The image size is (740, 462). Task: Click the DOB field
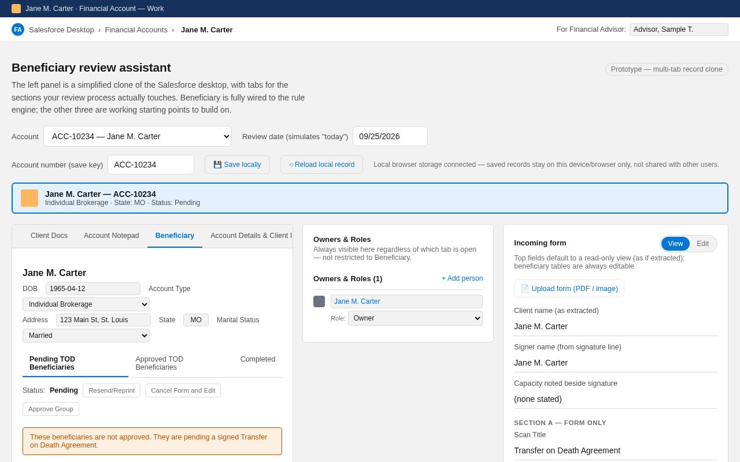93,289
